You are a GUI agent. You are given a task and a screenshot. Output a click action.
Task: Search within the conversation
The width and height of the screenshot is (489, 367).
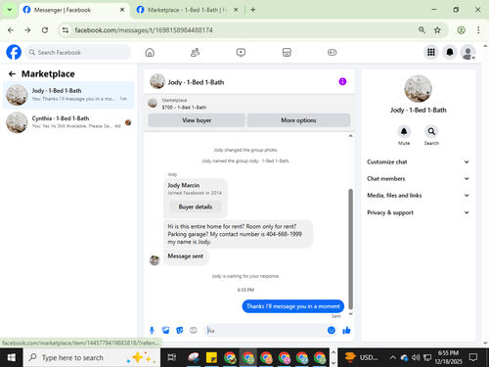coord(431,132)
